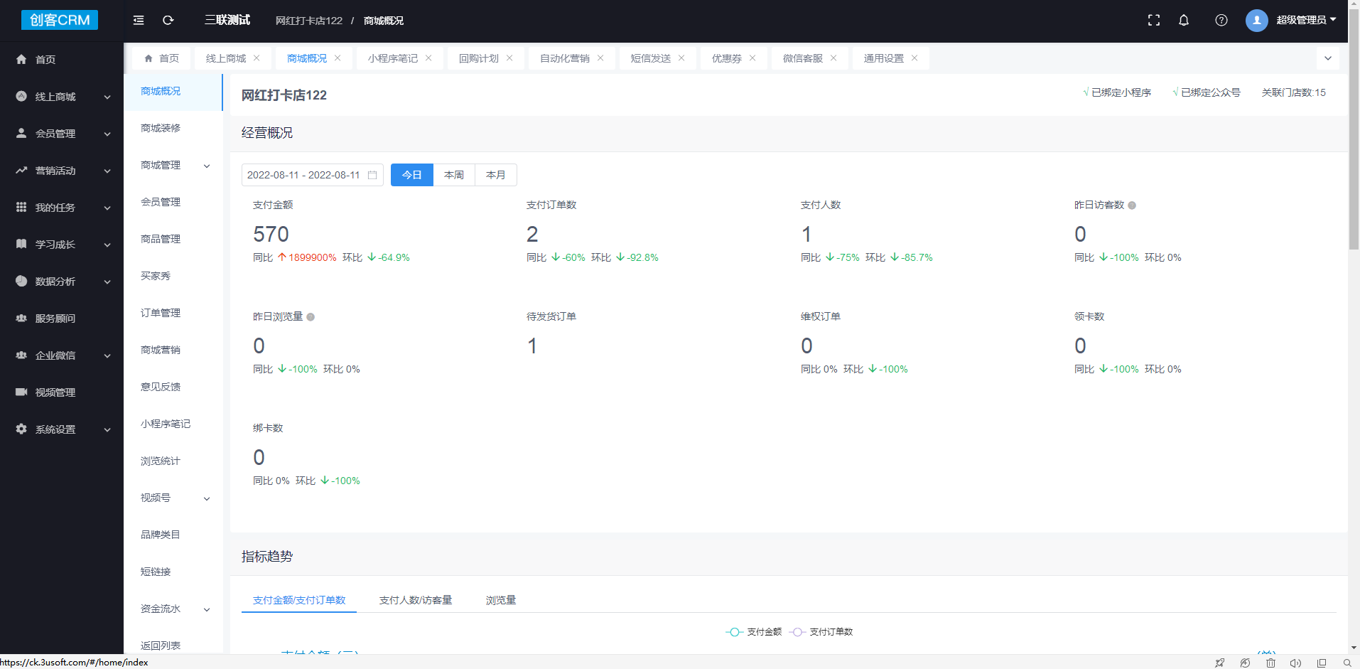Click the 创客CRM logo
Screen dimensions: 1360x669
60,20
